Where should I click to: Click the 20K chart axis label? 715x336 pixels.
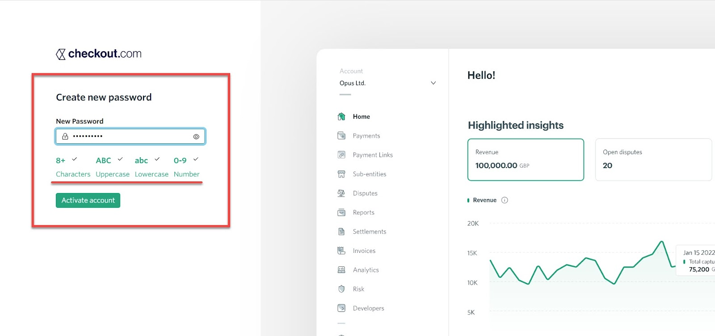[x=473, y=223]
